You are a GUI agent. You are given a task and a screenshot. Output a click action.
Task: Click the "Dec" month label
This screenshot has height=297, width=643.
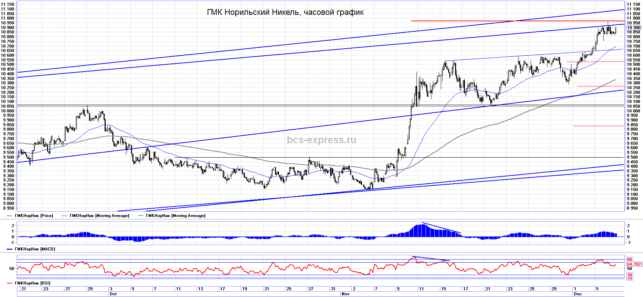tap(578, 294)
